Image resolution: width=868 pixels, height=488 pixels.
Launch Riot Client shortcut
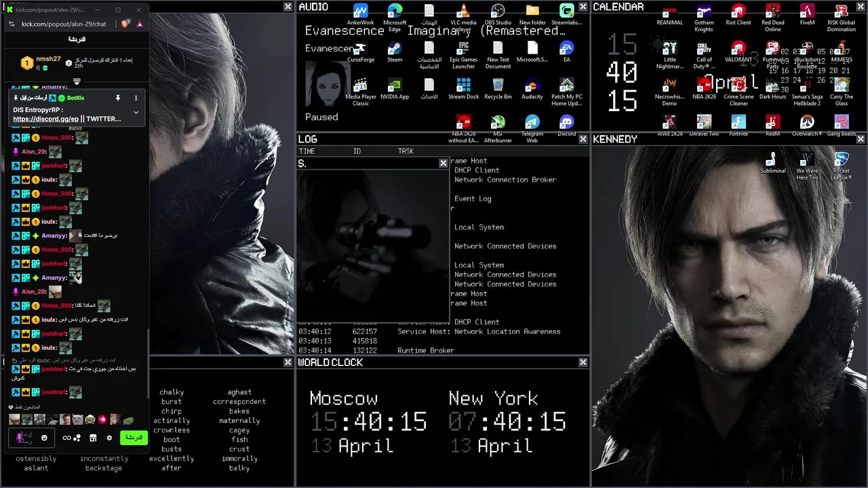pyautogui.click(x=738, y=16)
